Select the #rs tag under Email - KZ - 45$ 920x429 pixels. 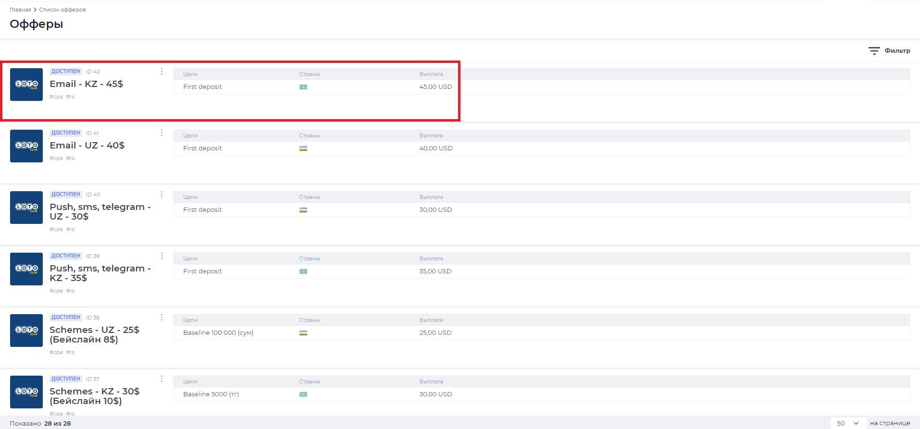(70, 97)
